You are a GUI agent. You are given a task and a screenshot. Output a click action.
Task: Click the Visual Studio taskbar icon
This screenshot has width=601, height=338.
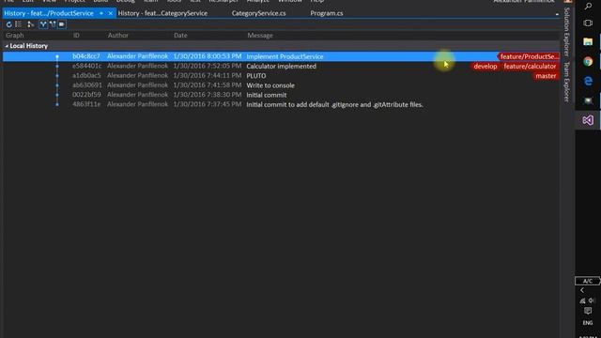[588, 120]
